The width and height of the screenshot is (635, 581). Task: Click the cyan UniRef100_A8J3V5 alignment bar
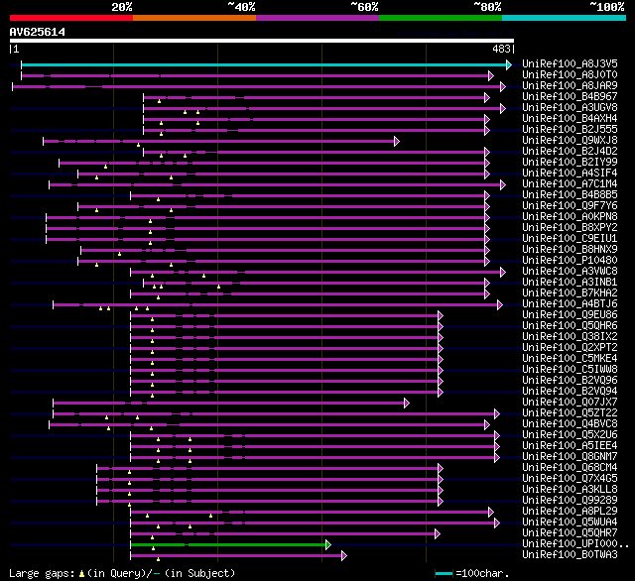coord(264,64)
